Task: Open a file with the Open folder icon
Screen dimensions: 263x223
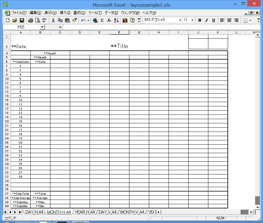Action: [15, 20]
